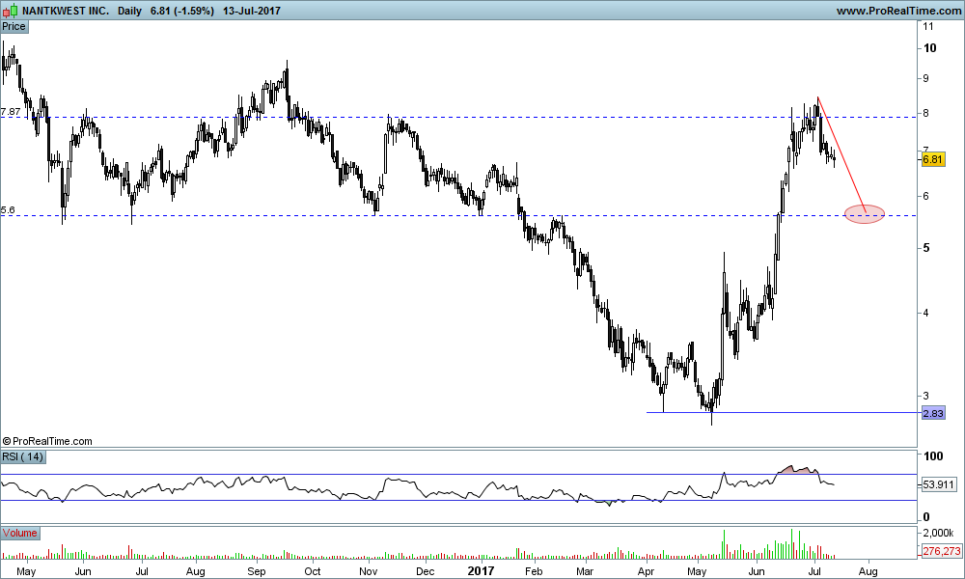Click the 53.911 RSI value tag

click(x=939, y=484)
